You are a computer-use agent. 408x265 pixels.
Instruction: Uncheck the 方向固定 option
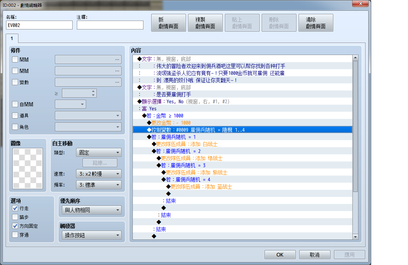(15, 226)
